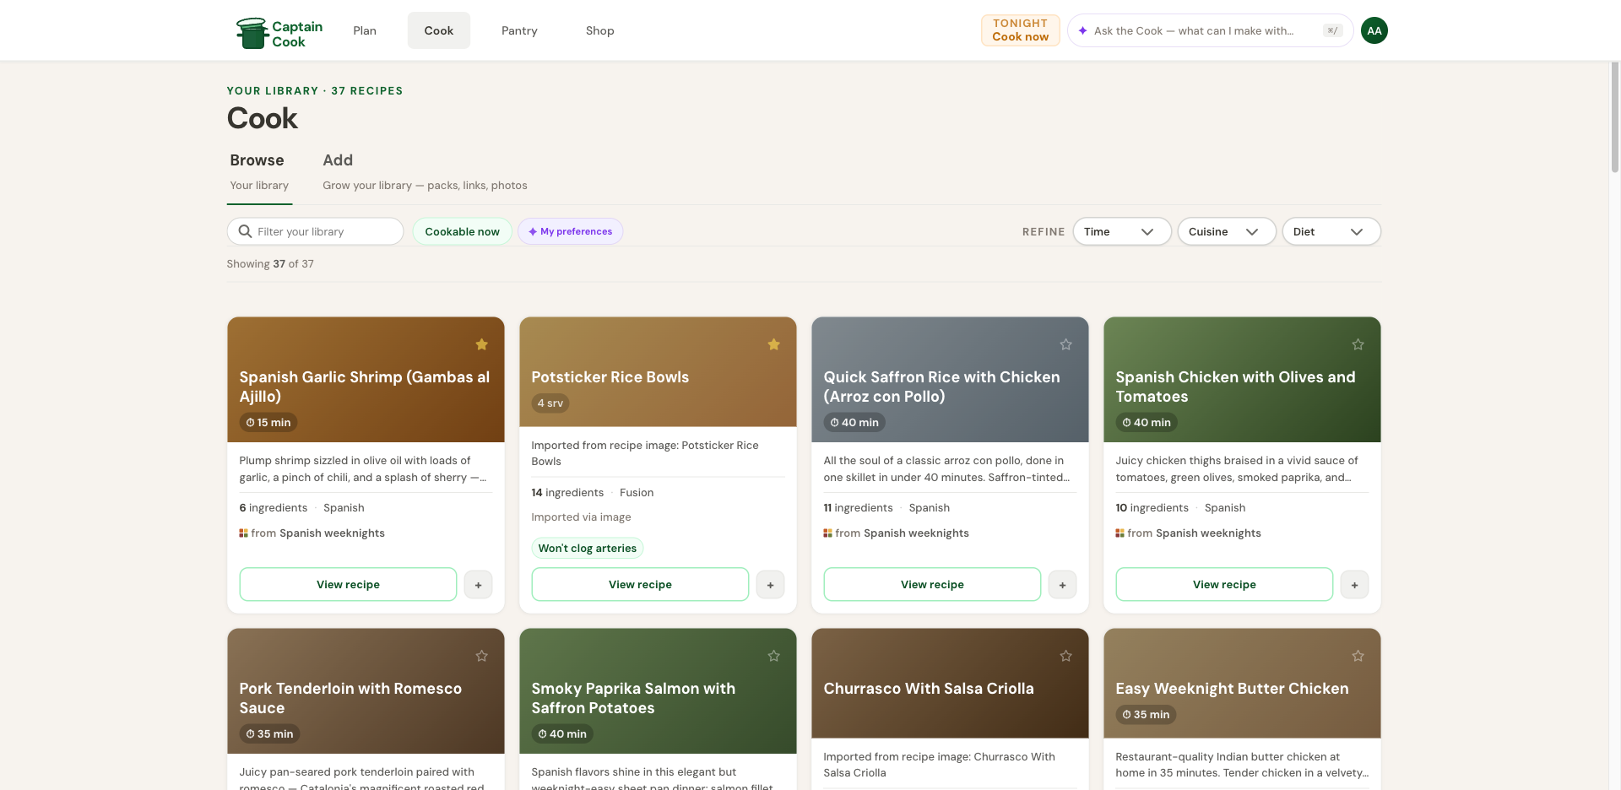This screenshot has width=1621, height=790.
Task: Click '14 ingredients' on Potsticker card
Action: click(x=567, y=493)
